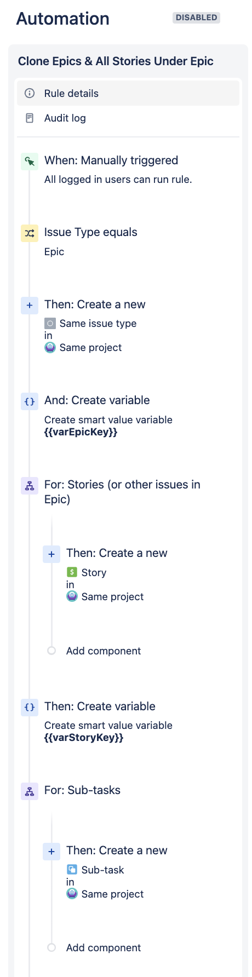Add component under Stories branch

click(104, 651)
